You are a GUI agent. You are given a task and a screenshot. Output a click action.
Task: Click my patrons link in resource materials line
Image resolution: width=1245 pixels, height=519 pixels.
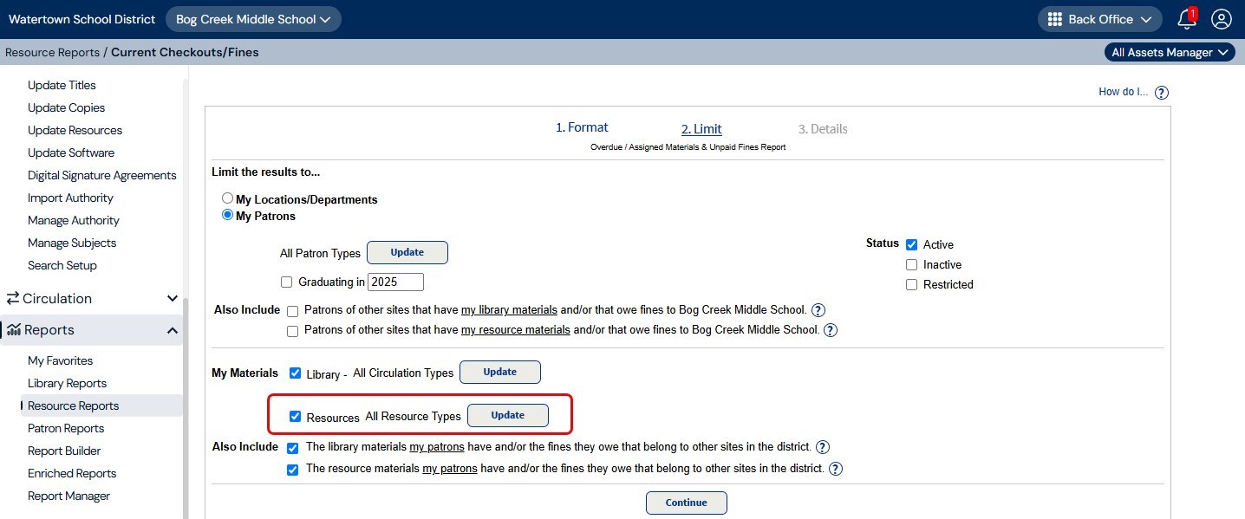point(450,469)
